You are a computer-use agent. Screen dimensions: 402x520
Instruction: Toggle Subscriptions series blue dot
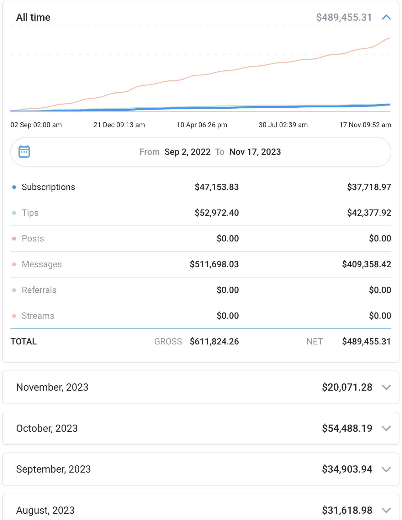[14, 187]
